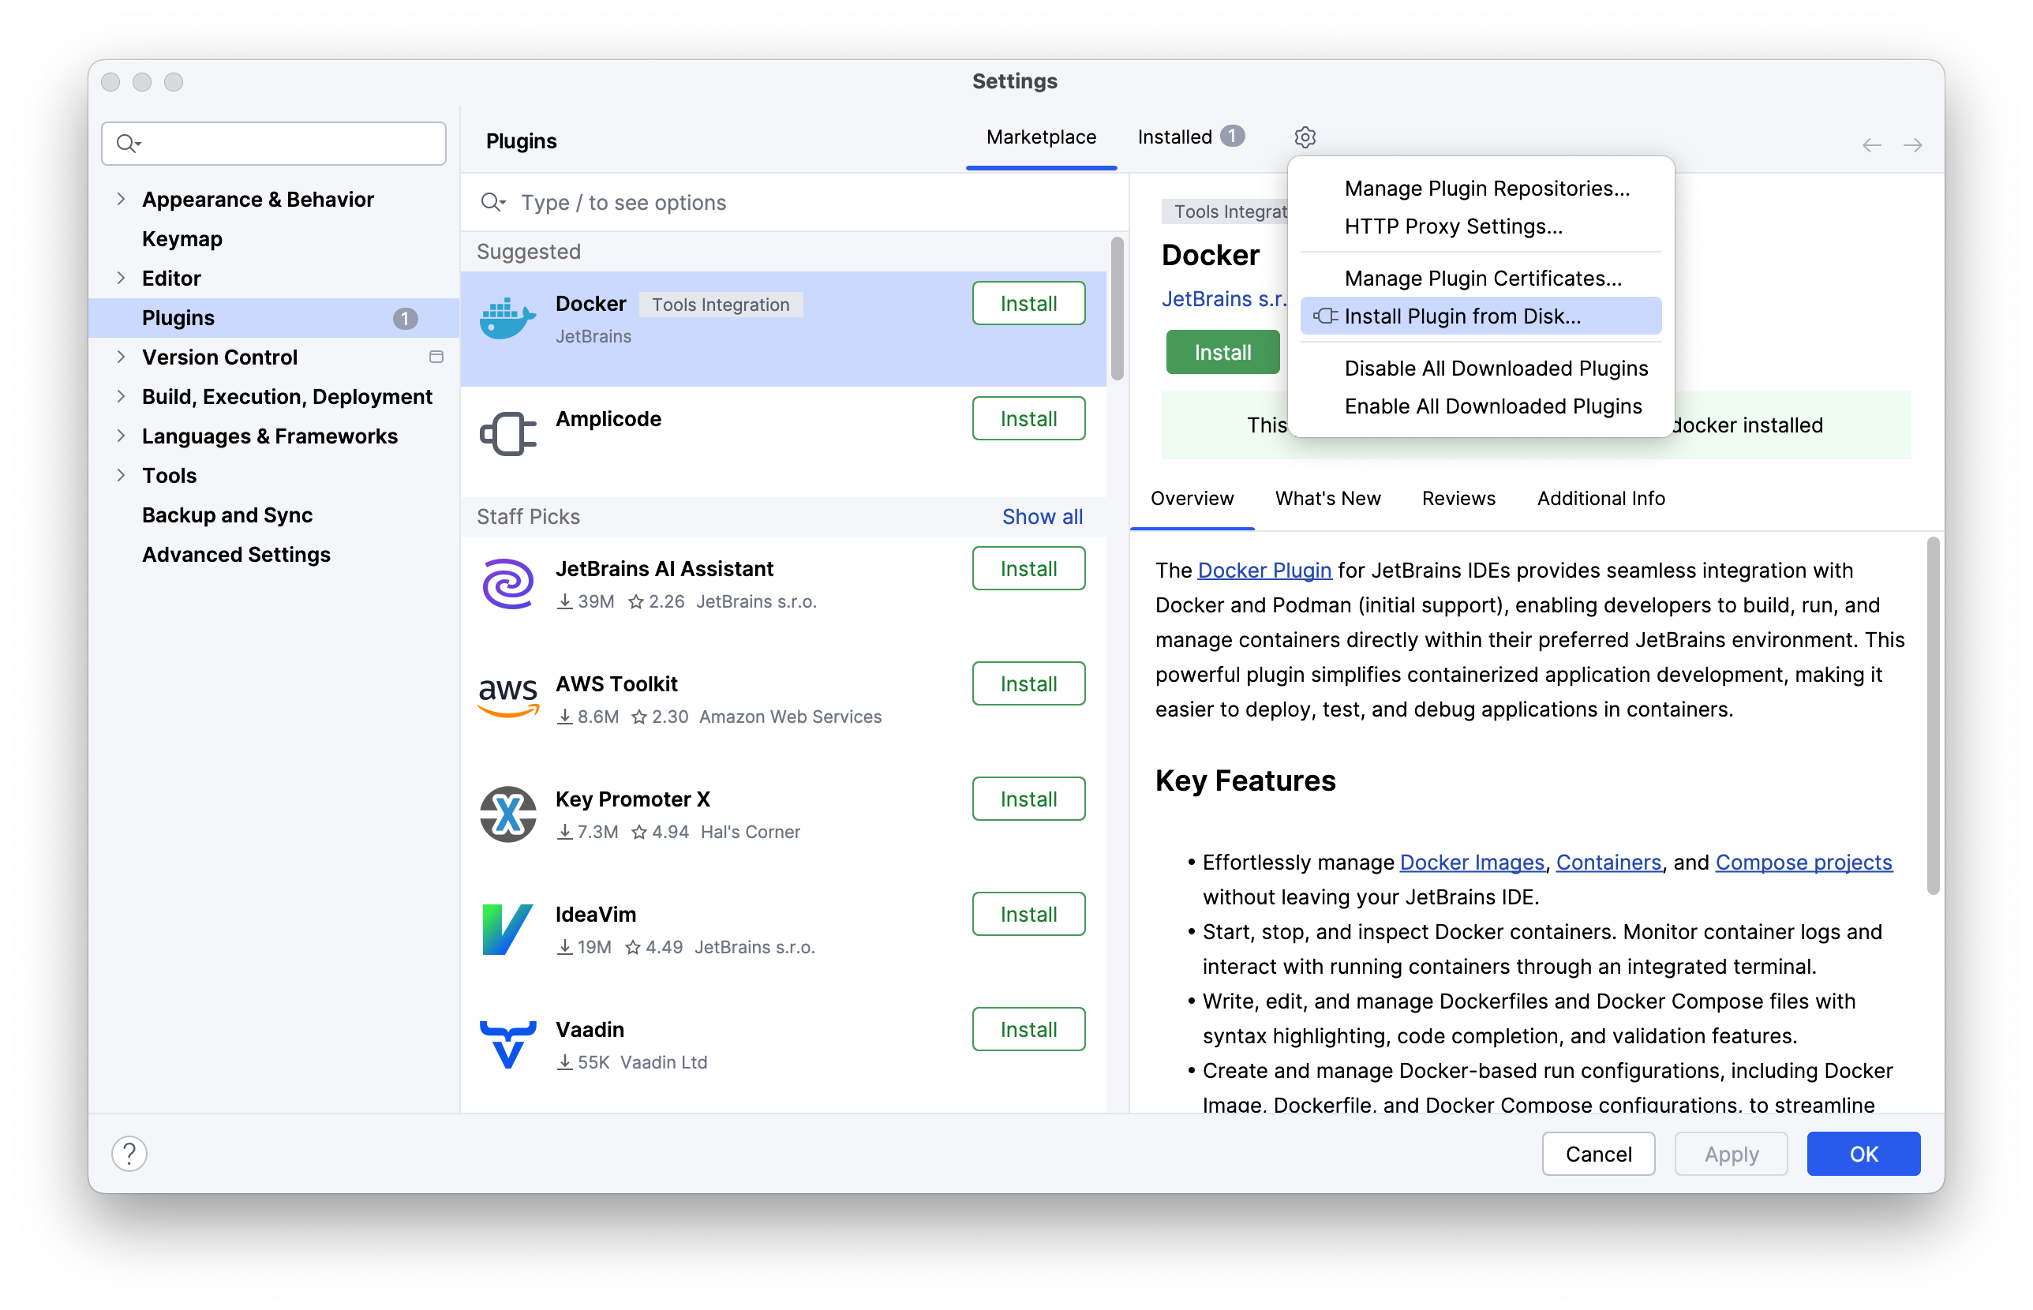The width and height of the screenshot is (2033, 1310).
Task: Install the IdeaVim plugin
Action: (1028, 915)
